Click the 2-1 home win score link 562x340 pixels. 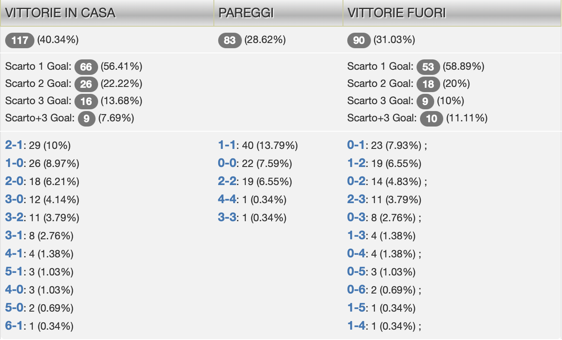click(x=14, y=145)
